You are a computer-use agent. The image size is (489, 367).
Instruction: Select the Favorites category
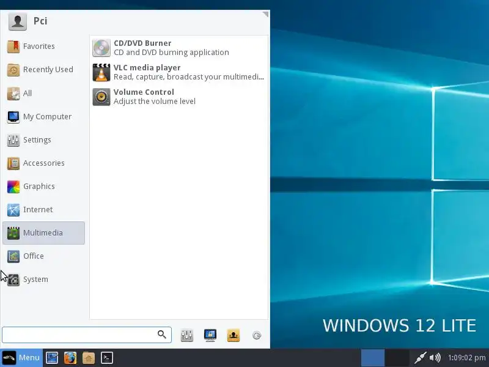tap(43, 46)
